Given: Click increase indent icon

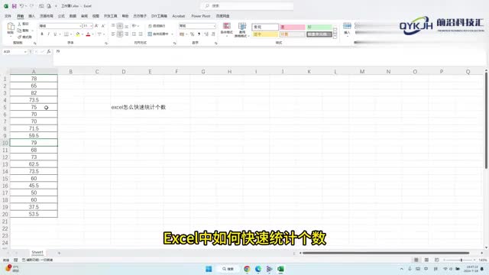Looking at the screenshot, I should coord(141,34).
